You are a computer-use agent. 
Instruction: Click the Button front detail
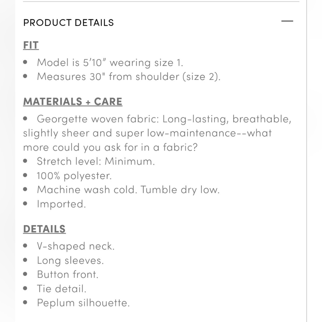tap(68, 275)
